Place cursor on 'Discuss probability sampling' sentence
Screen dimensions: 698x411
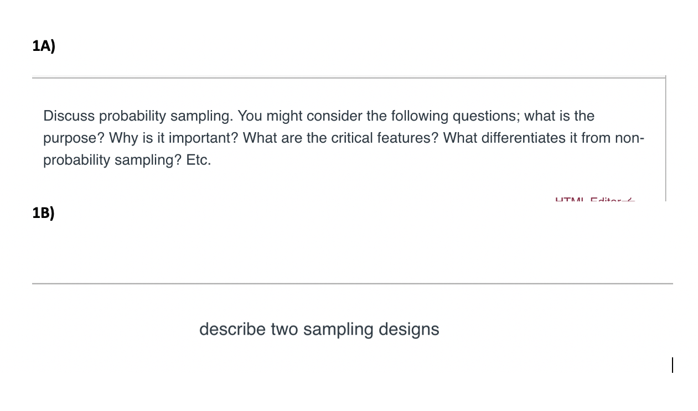click(x=138, y=116)
